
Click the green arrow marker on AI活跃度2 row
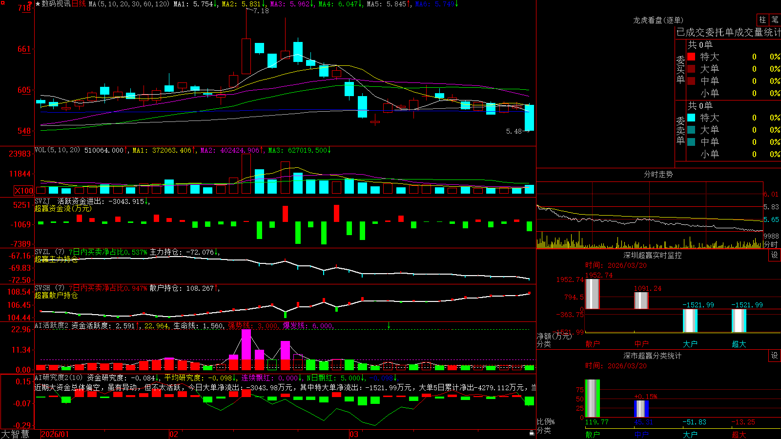tap(389, 325)
